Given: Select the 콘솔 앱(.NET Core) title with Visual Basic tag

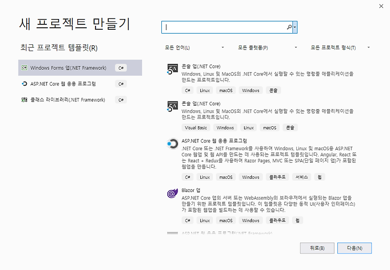Looking at the screenshot, I should 201,104.
